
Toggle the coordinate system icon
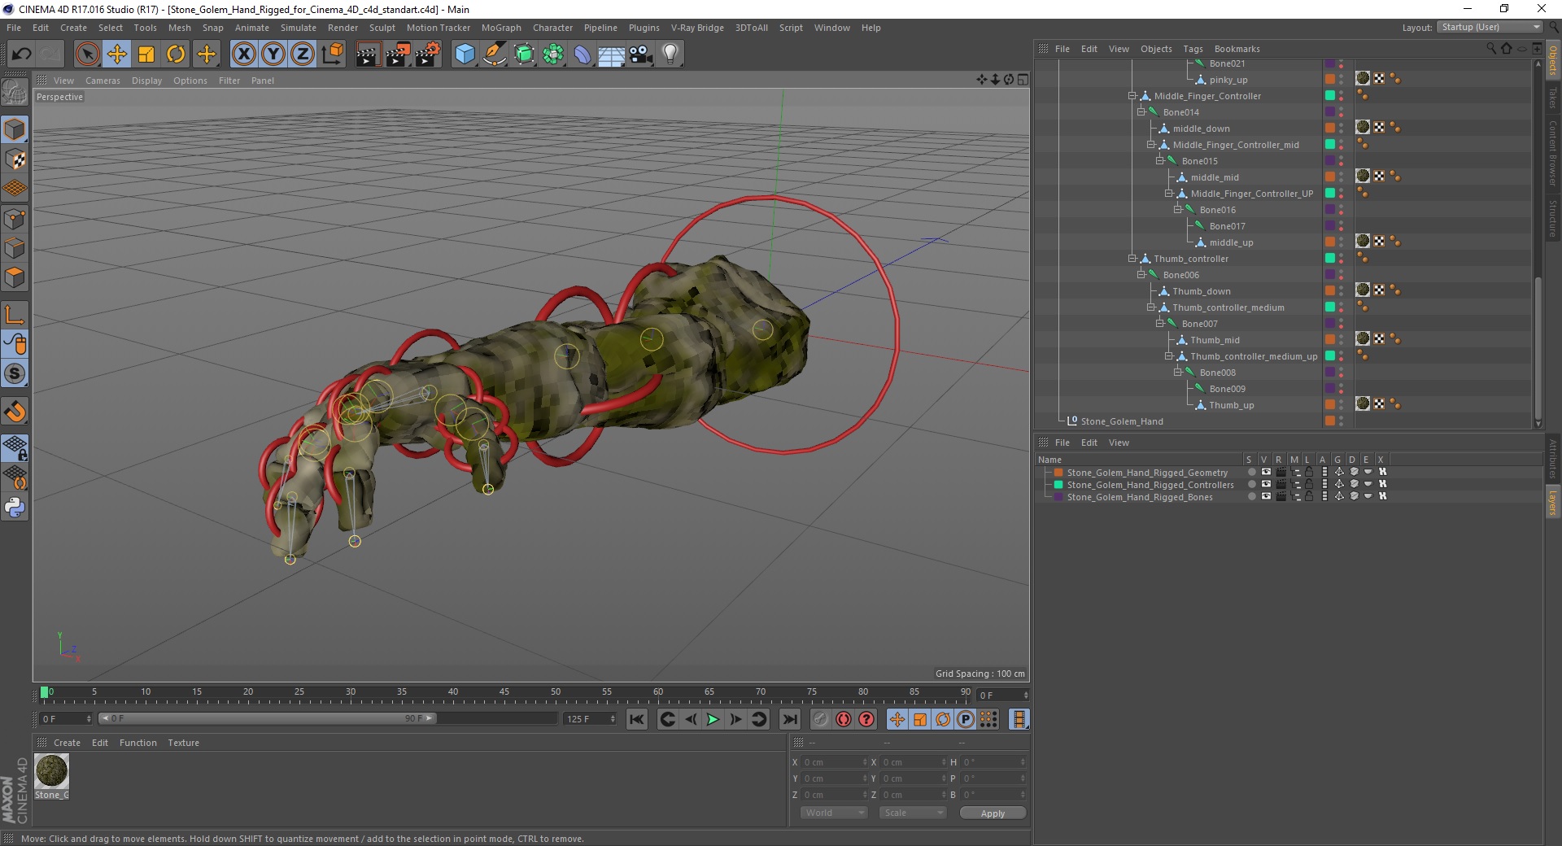(332, 55)
